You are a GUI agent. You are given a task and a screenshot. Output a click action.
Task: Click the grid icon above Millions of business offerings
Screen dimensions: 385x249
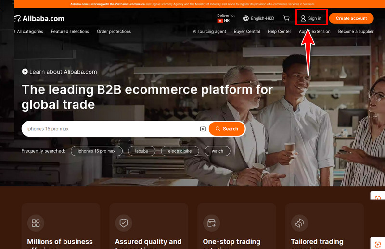pos(36,223)
